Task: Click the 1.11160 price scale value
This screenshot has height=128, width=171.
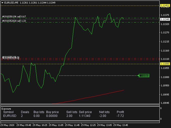Action: (165, 51)
